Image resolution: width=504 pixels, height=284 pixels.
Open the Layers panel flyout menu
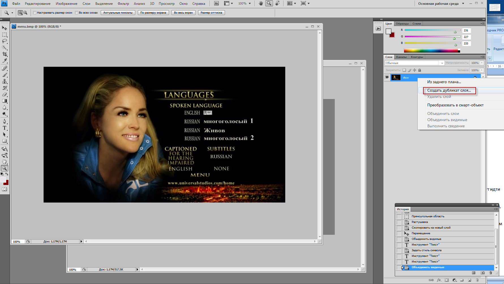482,57
